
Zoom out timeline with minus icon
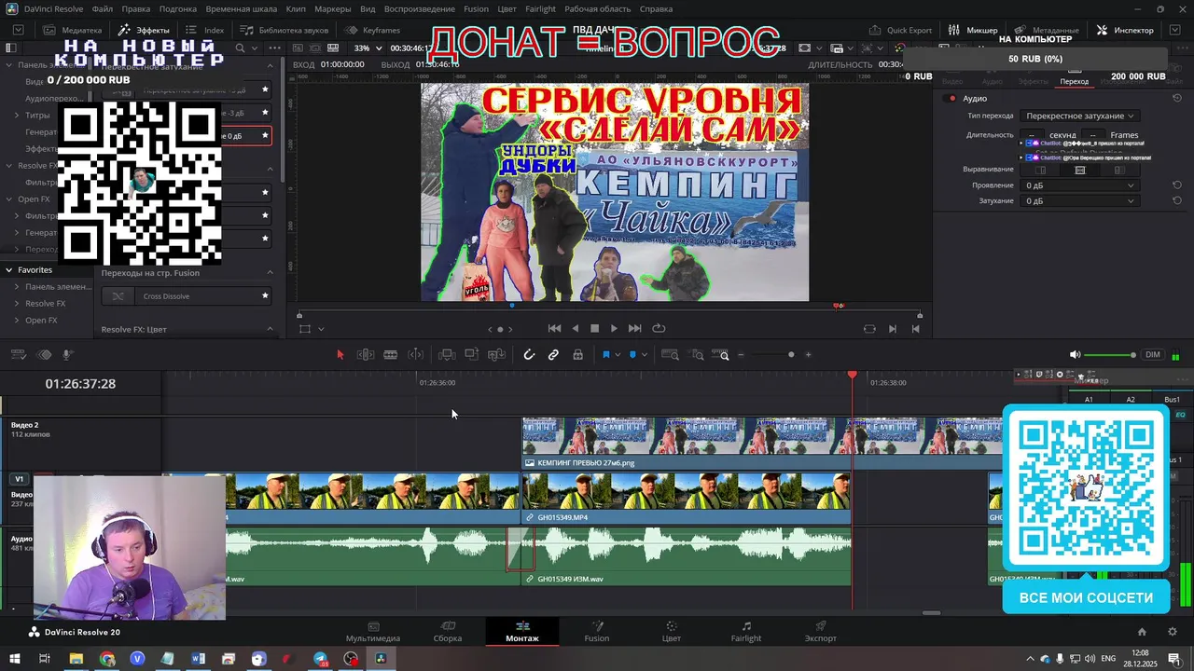742,354
